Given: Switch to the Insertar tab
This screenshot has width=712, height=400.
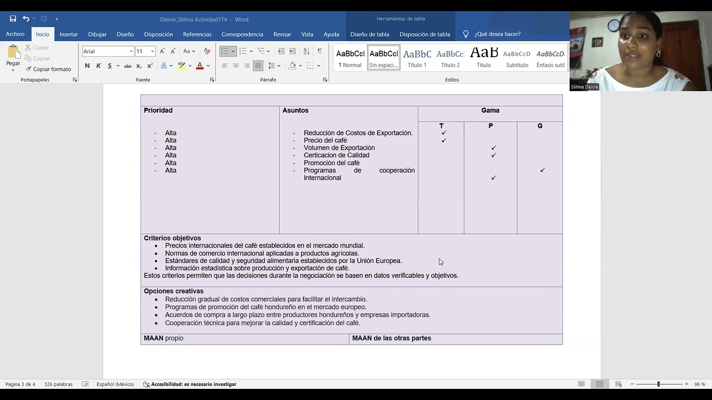Looking at the screenshot, I should click(x=69, y=34).
